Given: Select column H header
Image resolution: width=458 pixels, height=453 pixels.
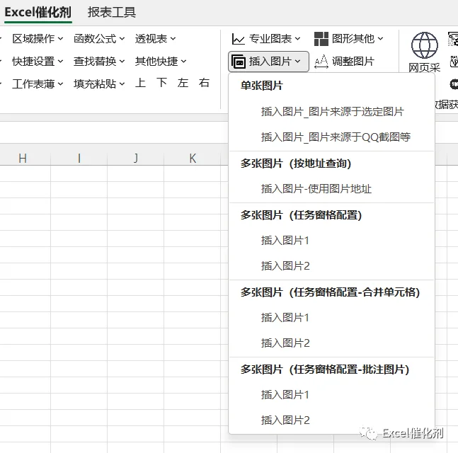Looking at the screenshot, I should tap(23, 159).
